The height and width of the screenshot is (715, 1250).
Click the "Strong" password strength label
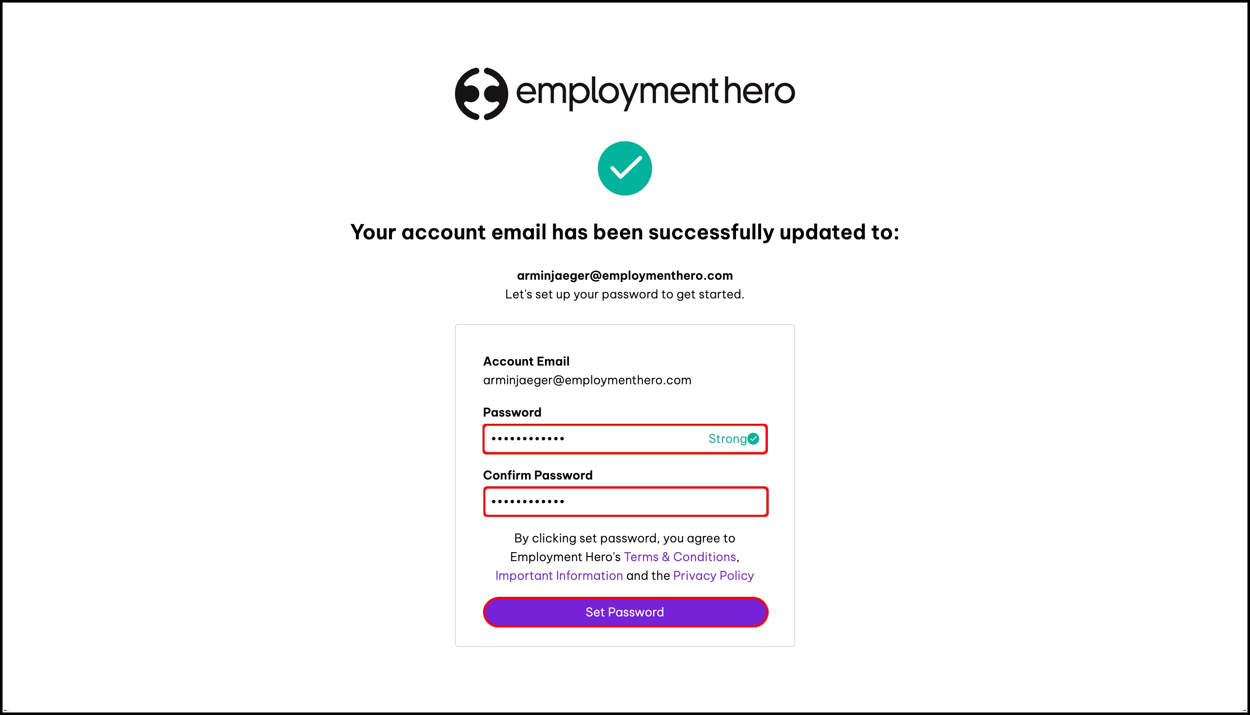point(727,439)
